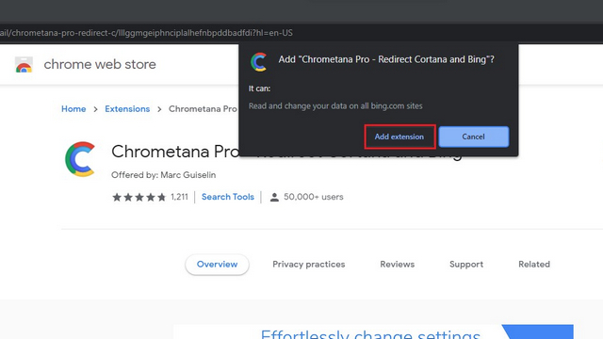Image resolution: width=603 pixels, height=339 pixels.
Task: Click the Offered by: Marc Guiselin text
Action: 163,175
